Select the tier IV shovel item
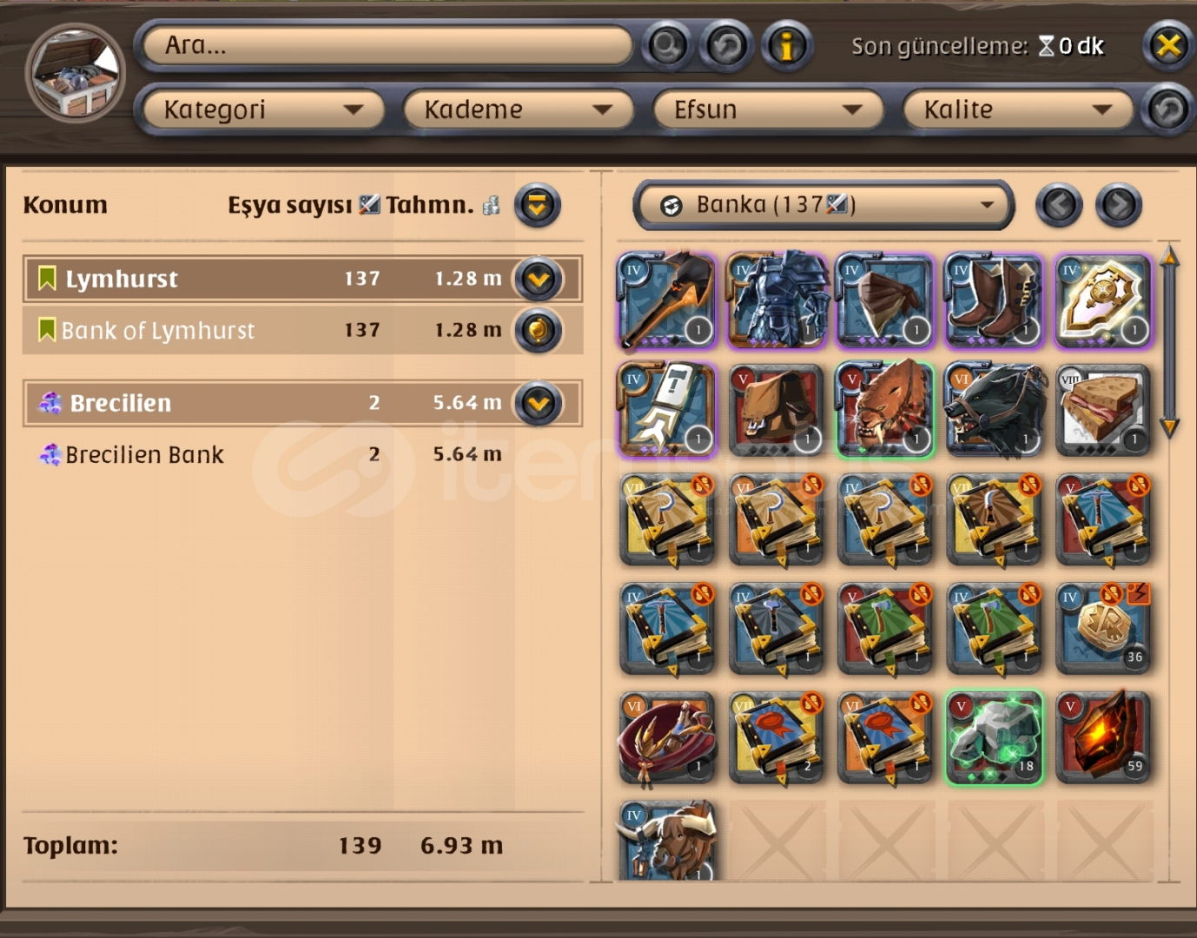1197x938 pixels. point(666,301)
